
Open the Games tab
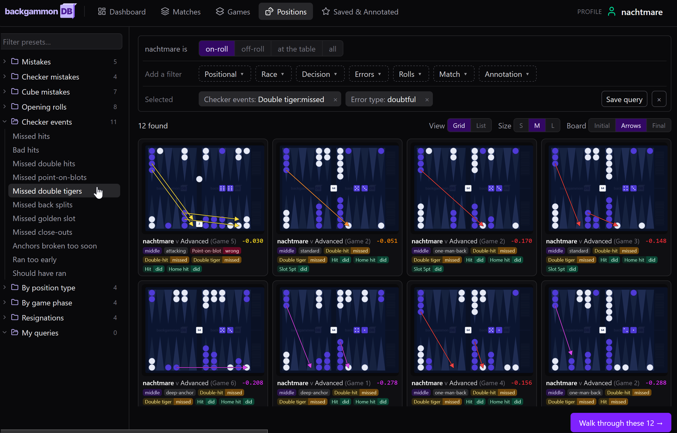pos(233,12)
